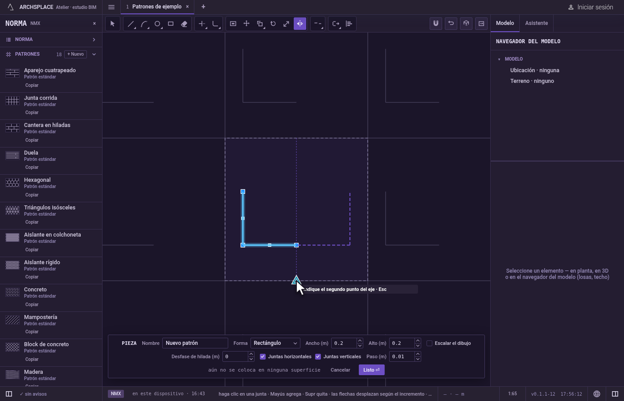Select the circle drawing tool
The image size is (624, 401).
click(157, 24)
